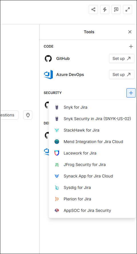The width and height of the screenshot is (137, 254).
Task: Click the expand fullscreen arrows icon
Action: (x=128, y=9)
